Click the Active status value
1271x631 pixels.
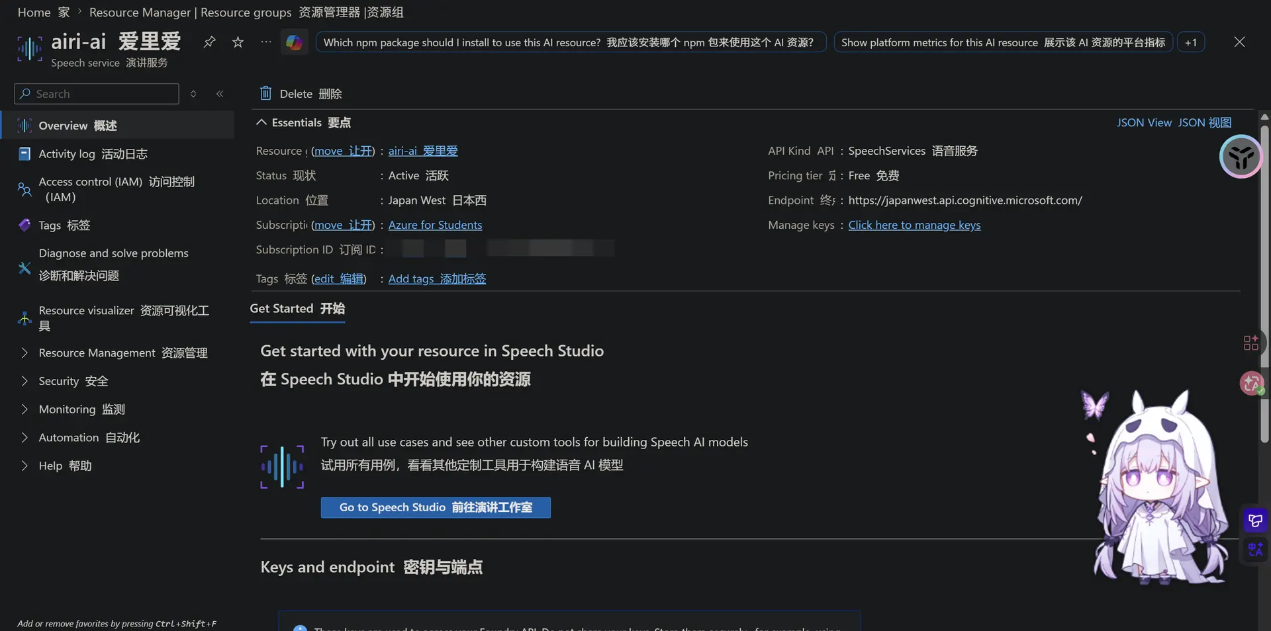coord(418,176)
